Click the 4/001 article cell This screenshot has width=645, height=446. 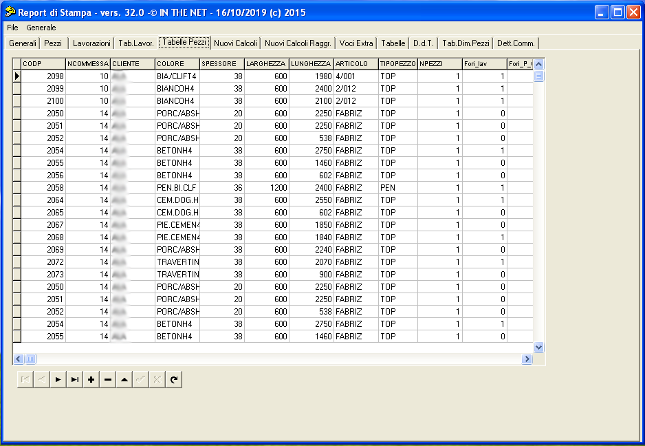tap(356, 76)
